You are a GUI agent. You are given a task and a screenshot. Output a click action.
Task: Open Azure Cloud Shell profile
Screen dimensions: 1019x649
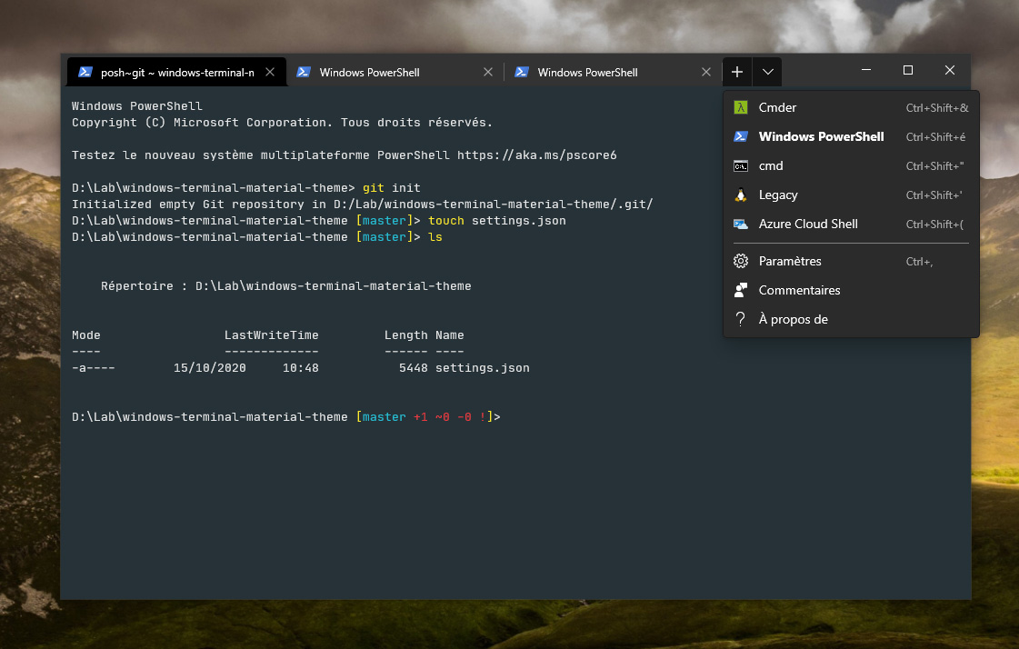pos(851,225)
